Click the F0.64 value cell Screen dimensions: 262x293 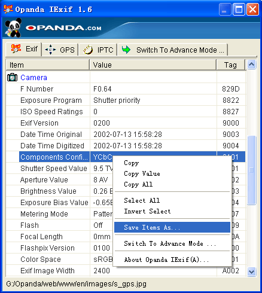coord(153,89)
